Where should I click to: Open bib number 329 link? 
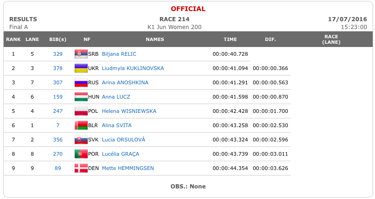click(58, 54)
